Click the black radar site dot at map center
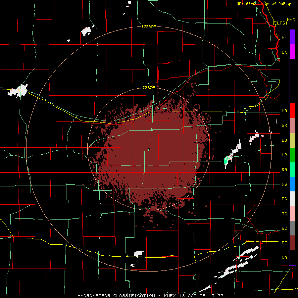The image size is (298, 298). pos(149,149)
